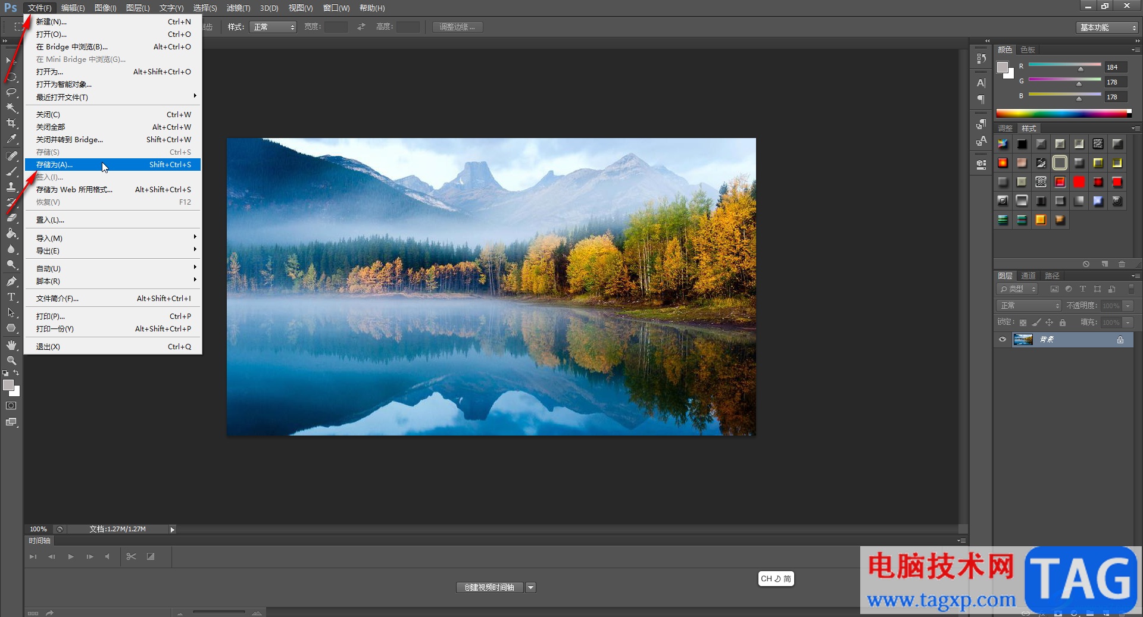Select the Horizontal Type tool
Screen dimensions: 1143x617
point(11,296)
